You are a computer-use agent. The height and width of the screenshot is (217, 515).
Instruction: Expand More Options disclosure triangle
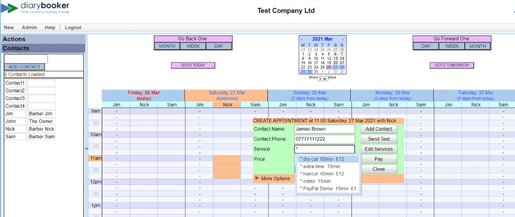point(257,179)
